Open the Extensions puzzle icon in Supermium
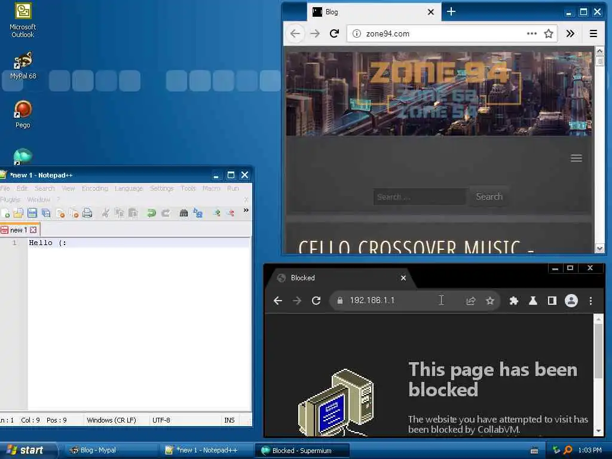Screen dimensions: 612x459 coord(513,301)
